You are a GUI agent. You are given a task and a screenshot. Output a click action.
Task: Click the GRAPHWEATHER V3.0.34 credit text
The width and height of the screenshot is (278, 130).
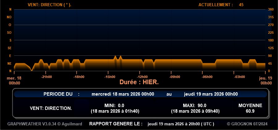(x=45, y=124)
